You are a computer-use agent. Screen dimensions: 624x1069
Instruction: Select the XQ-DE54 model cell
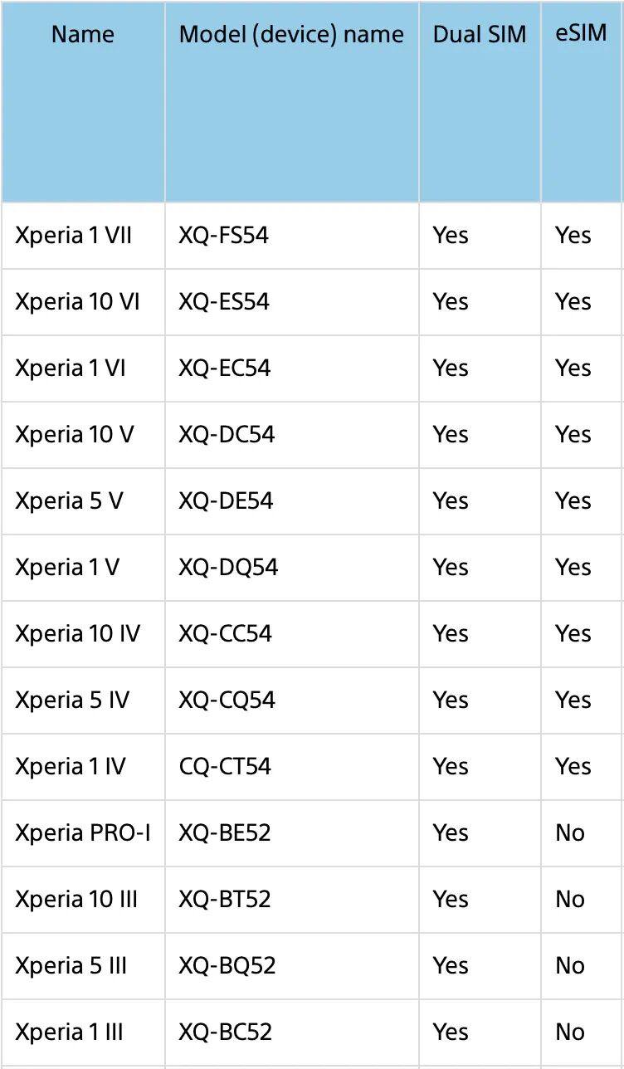(226, 501)
